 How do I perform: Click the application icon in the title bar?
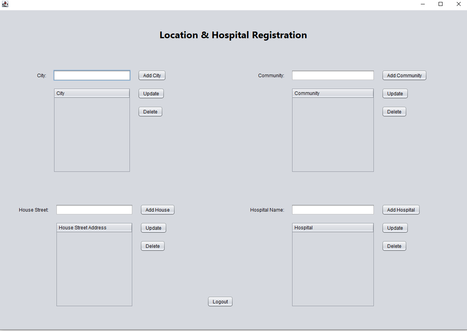tap(5, 4)
